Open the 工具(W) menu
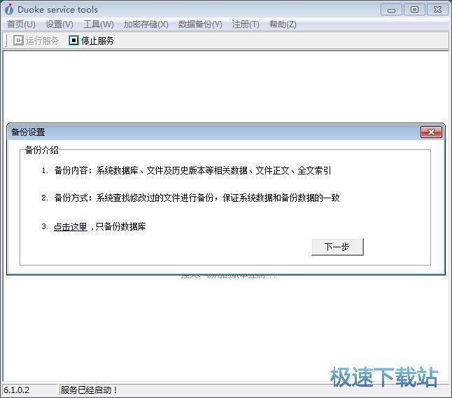452x398 pixels. [x=99, y=25]
